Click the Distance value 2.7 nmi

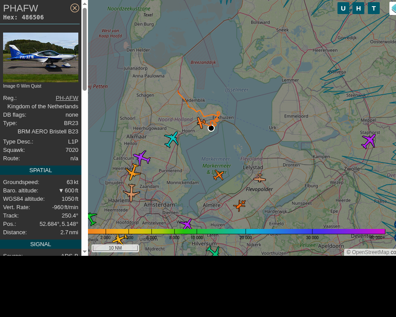pos(69,232)
